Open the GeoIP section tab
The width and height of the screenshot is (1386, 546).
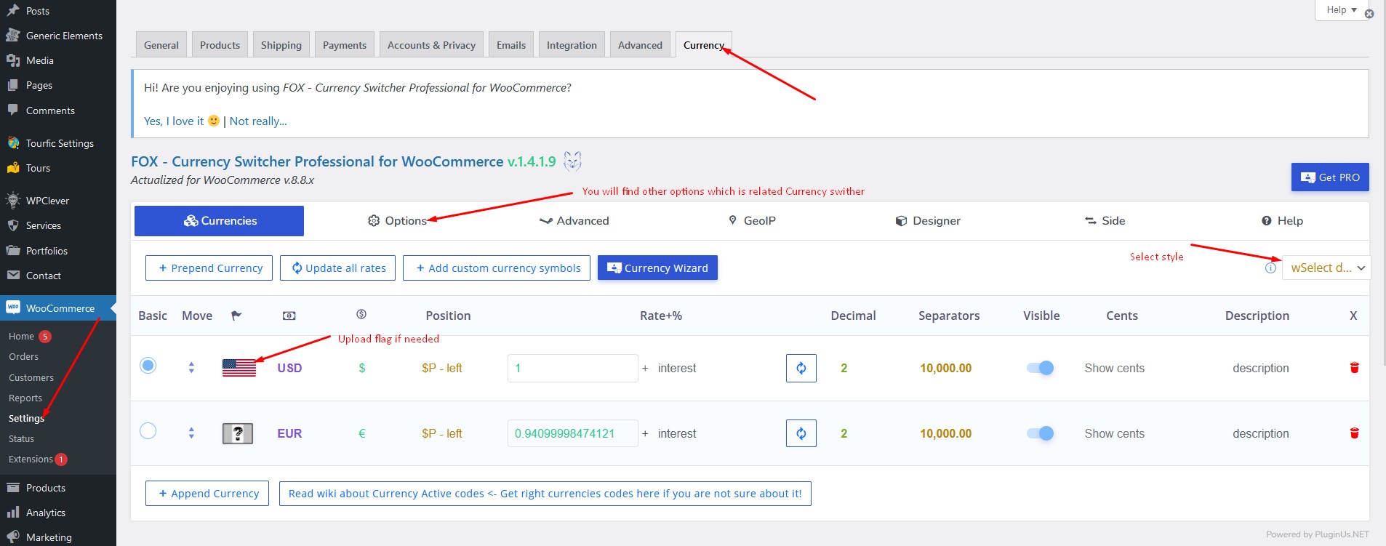(x=752, y=220)
